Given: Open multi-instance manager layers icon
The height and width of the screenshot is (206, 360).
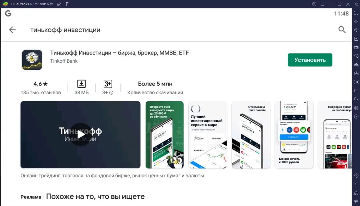Looking at the screenshot, I should coord(356,108).
